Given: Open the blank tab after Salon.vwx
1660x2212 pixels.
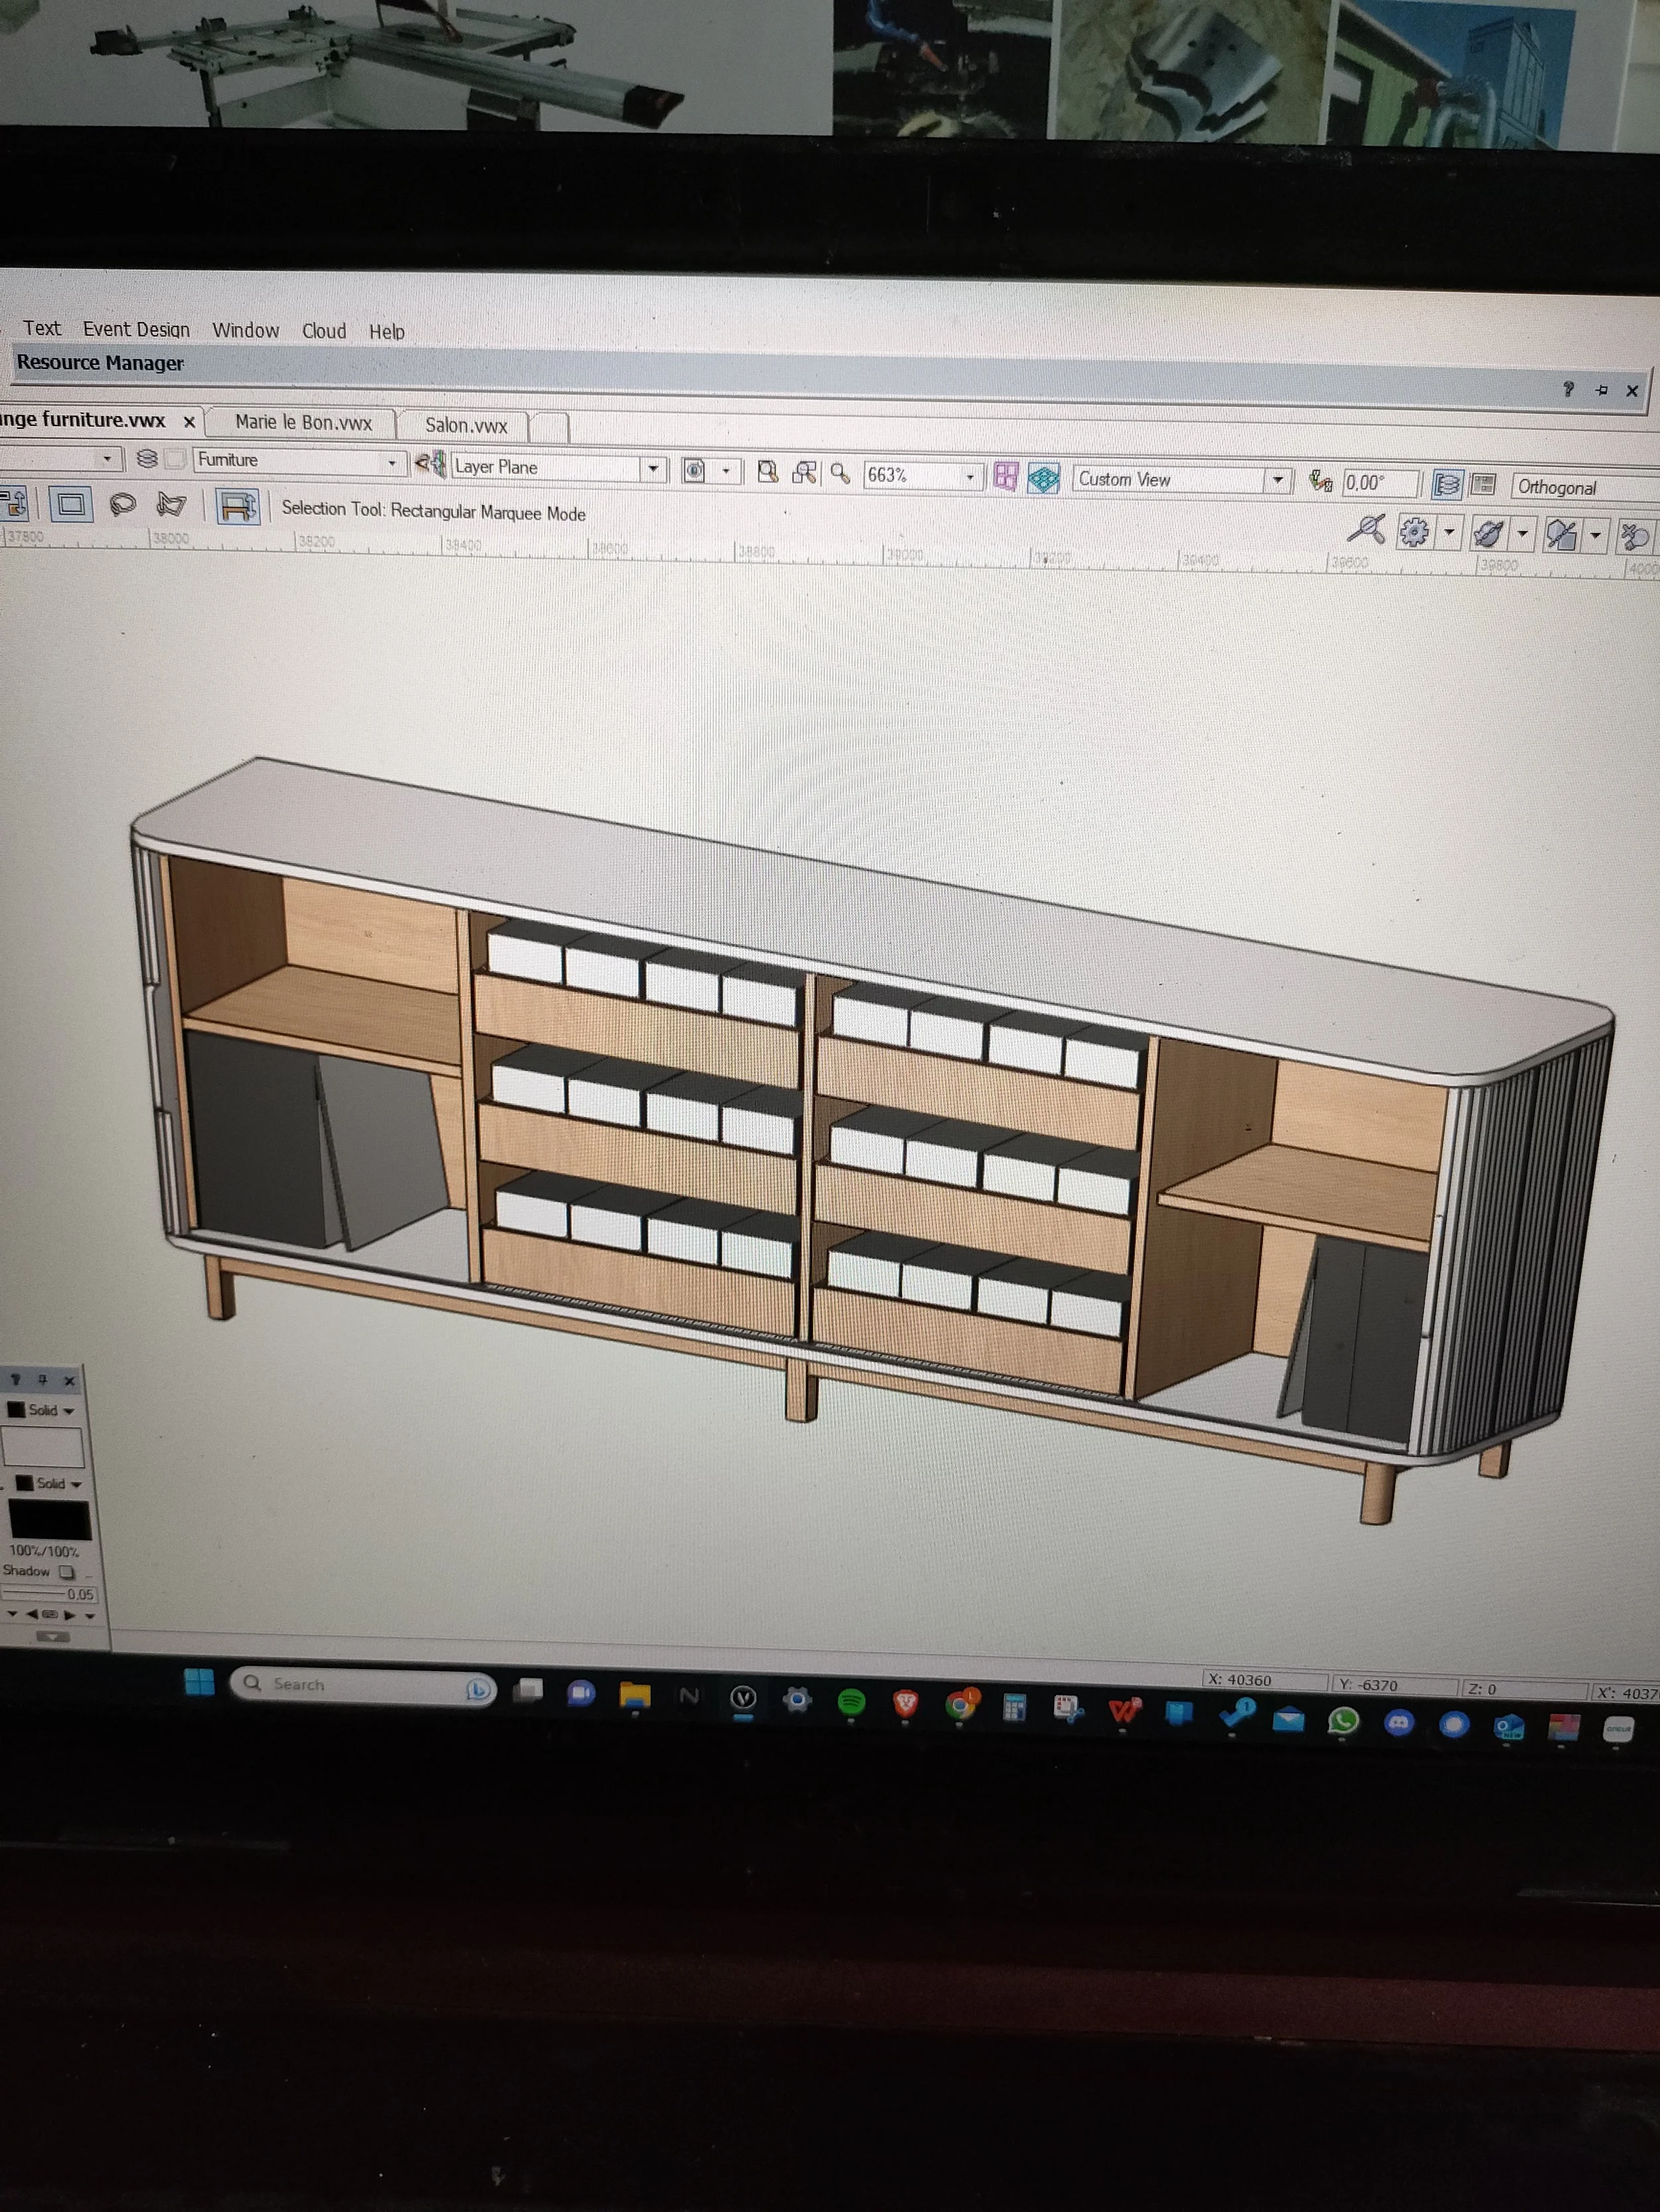Looking at the screenshot, I should (x=549, y=427).
